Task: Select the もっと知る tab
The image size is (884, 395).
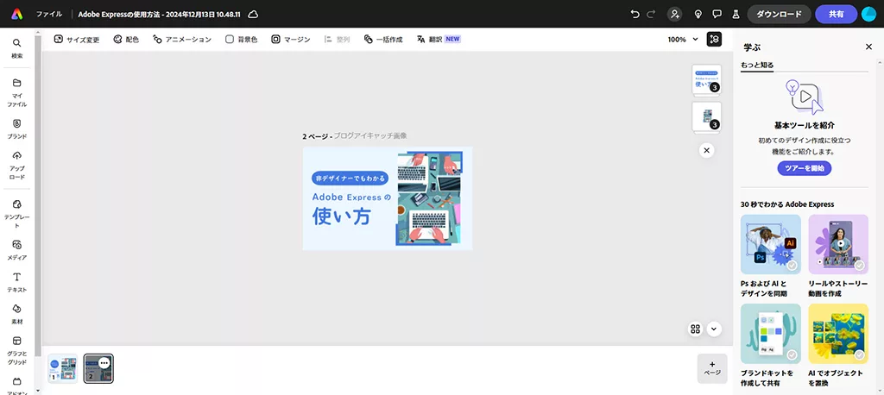Action: (756, 65)
